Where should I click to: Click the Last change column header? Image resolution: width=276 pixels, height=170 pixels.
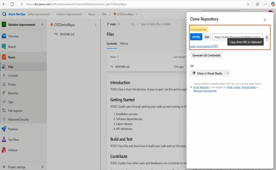tap(179, 57)
